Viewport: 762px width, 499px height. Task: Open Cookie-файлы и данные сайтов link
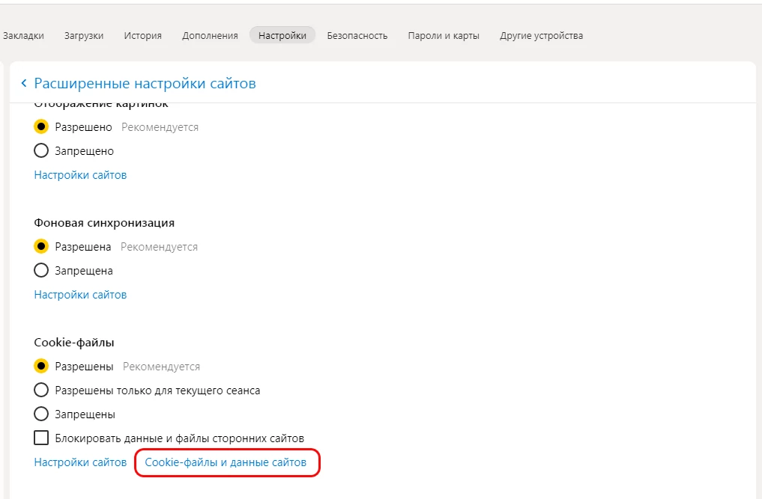226,462
